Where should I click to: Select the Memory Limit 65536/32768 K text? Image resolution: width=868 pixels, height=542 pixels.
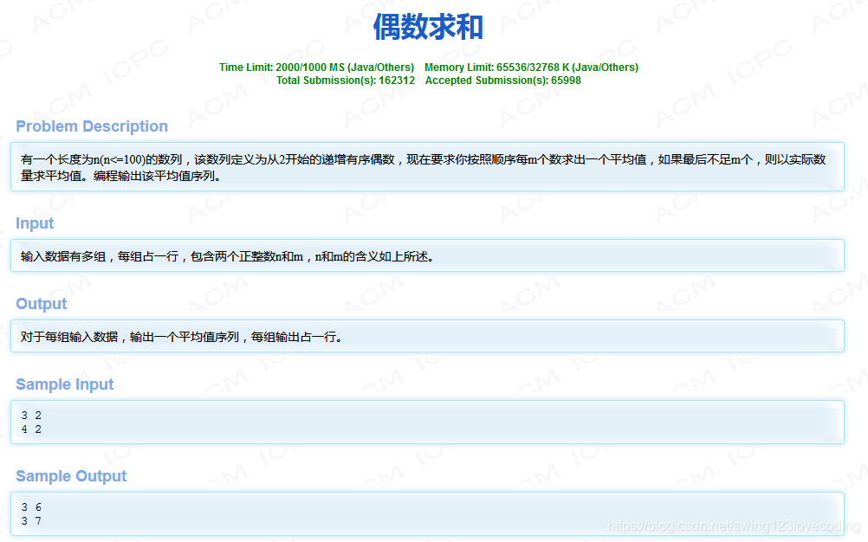click(x=531, y=68)
